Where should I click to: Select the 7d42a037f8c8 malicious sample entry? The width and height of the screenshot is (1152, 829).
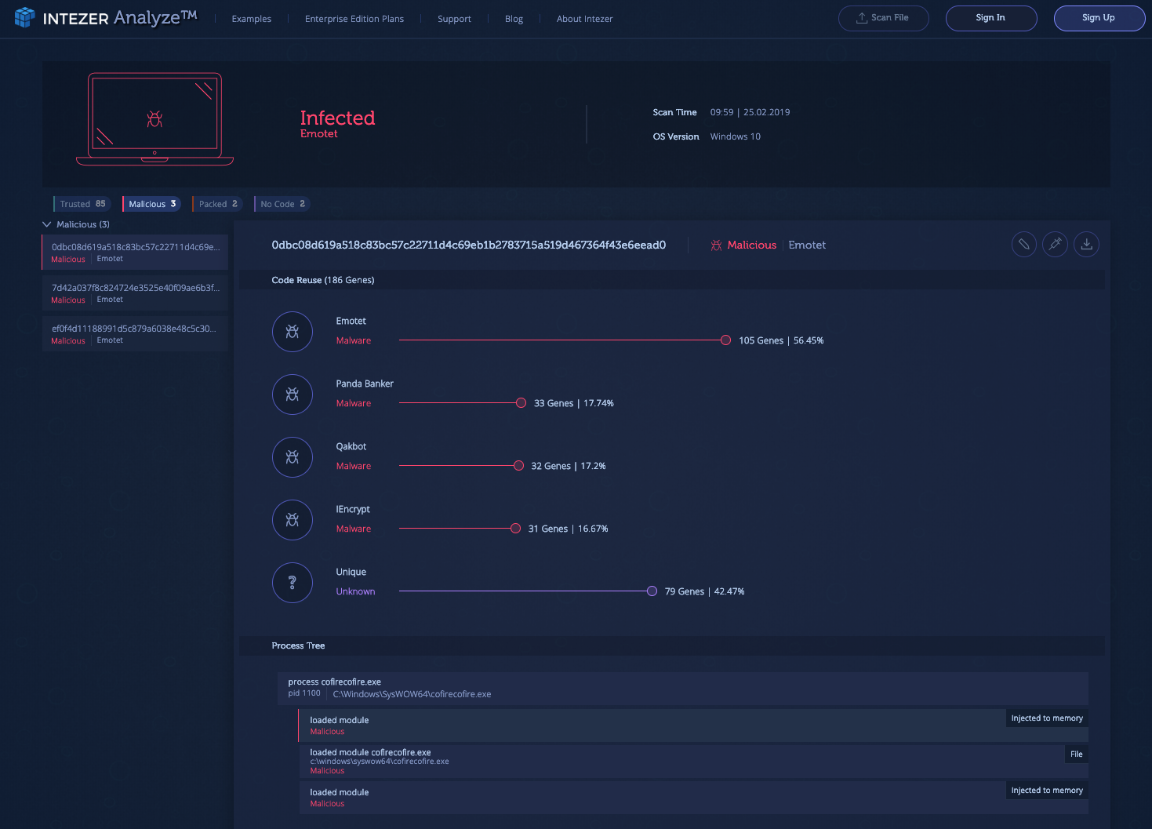tap(135, 293)
